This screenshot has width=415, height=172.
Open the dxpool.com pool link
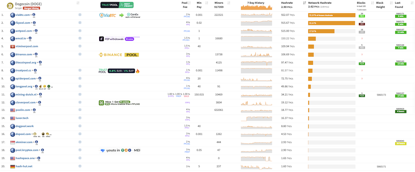pyautogui.click(x=23, y=134)
